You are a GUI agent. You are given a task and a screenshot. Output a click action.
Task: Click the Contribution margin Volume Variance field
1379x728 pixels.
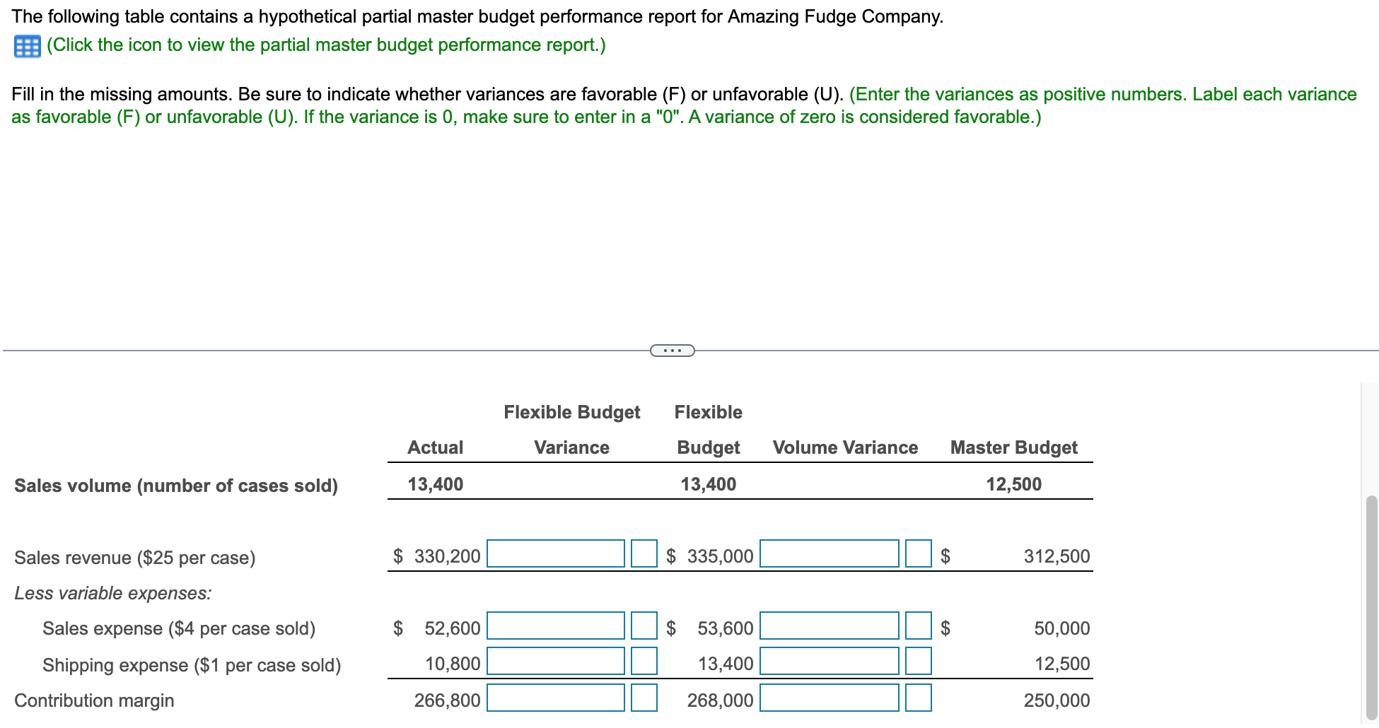click(828, 700)
